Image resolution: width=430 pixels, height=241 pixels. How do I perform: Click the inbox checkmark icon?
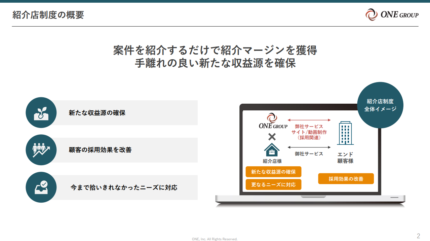41,187
